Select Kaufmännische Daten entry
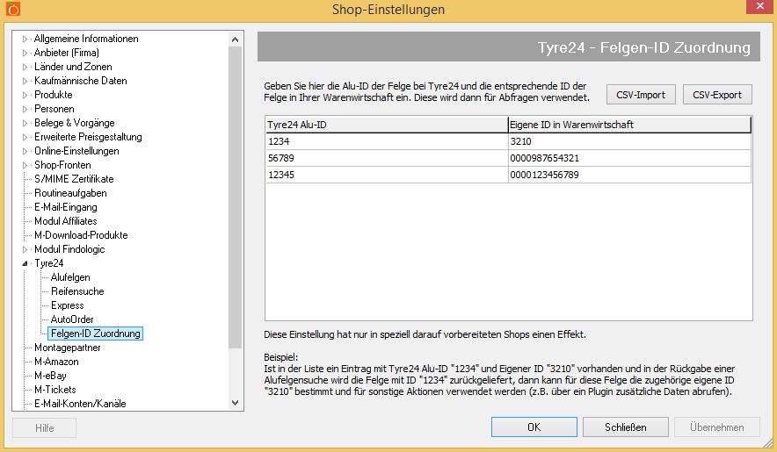777x452 pixels. (x=80, y=81)
